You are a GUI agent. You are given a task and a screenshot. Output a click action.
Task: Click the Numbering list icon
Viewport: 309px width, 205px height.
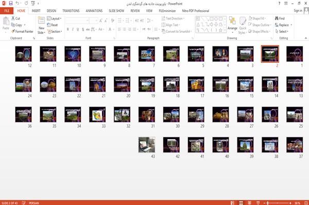point(127,21)
